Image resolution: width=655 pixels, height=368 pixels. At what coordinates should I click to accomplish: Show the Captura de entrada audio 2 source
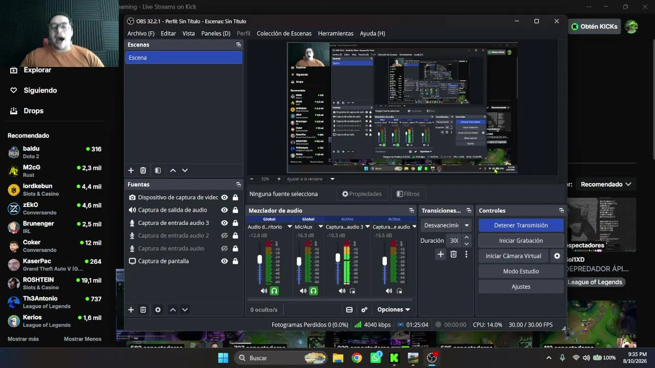pyautogui.click(x=224, y=236)
